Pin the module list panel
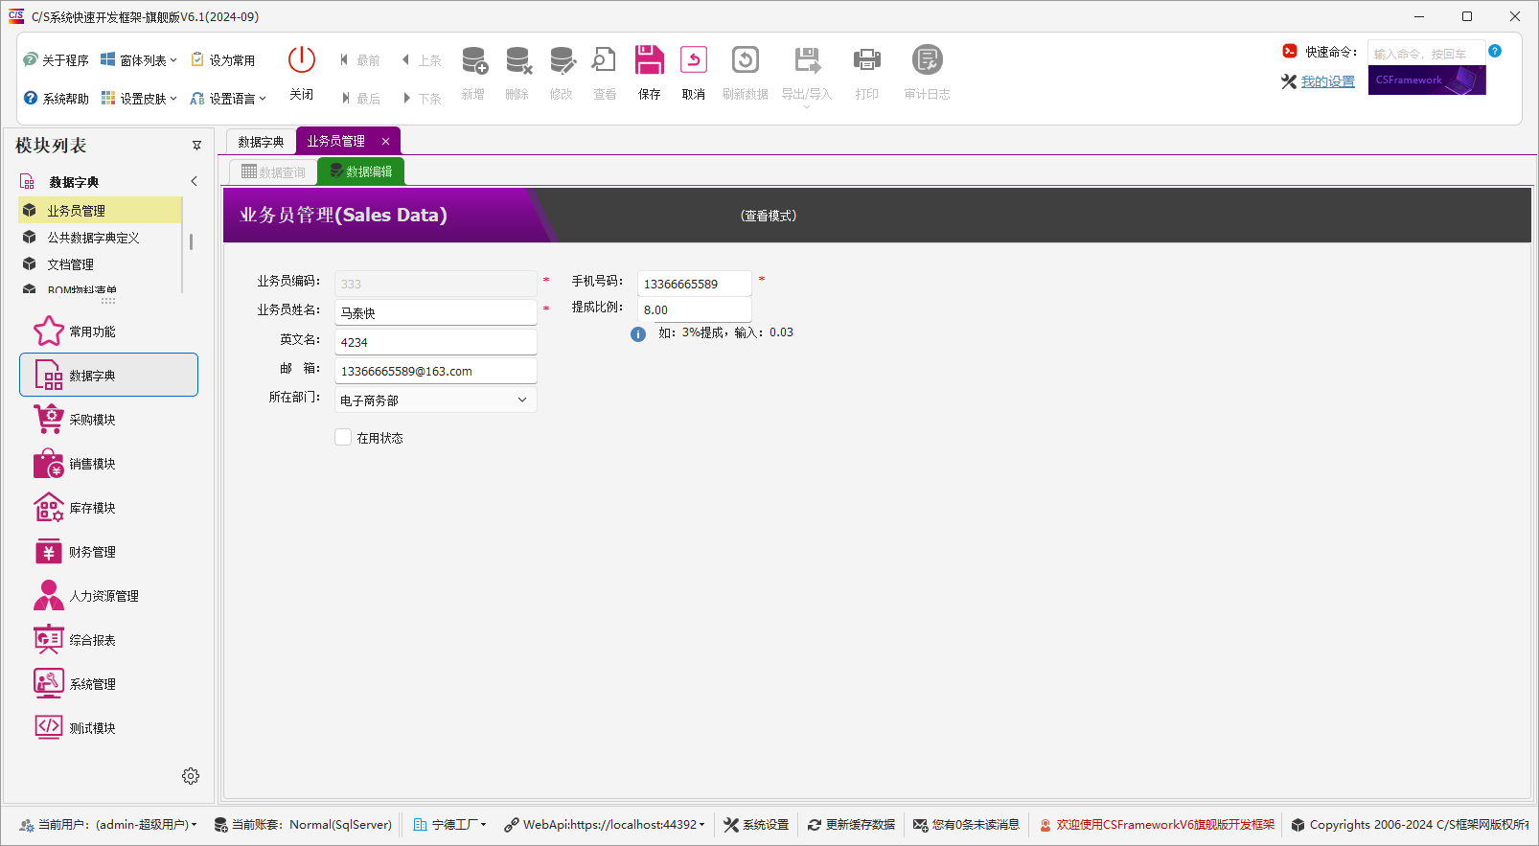The height and width of the screenshot is (846, 1539). click(196, 146)
